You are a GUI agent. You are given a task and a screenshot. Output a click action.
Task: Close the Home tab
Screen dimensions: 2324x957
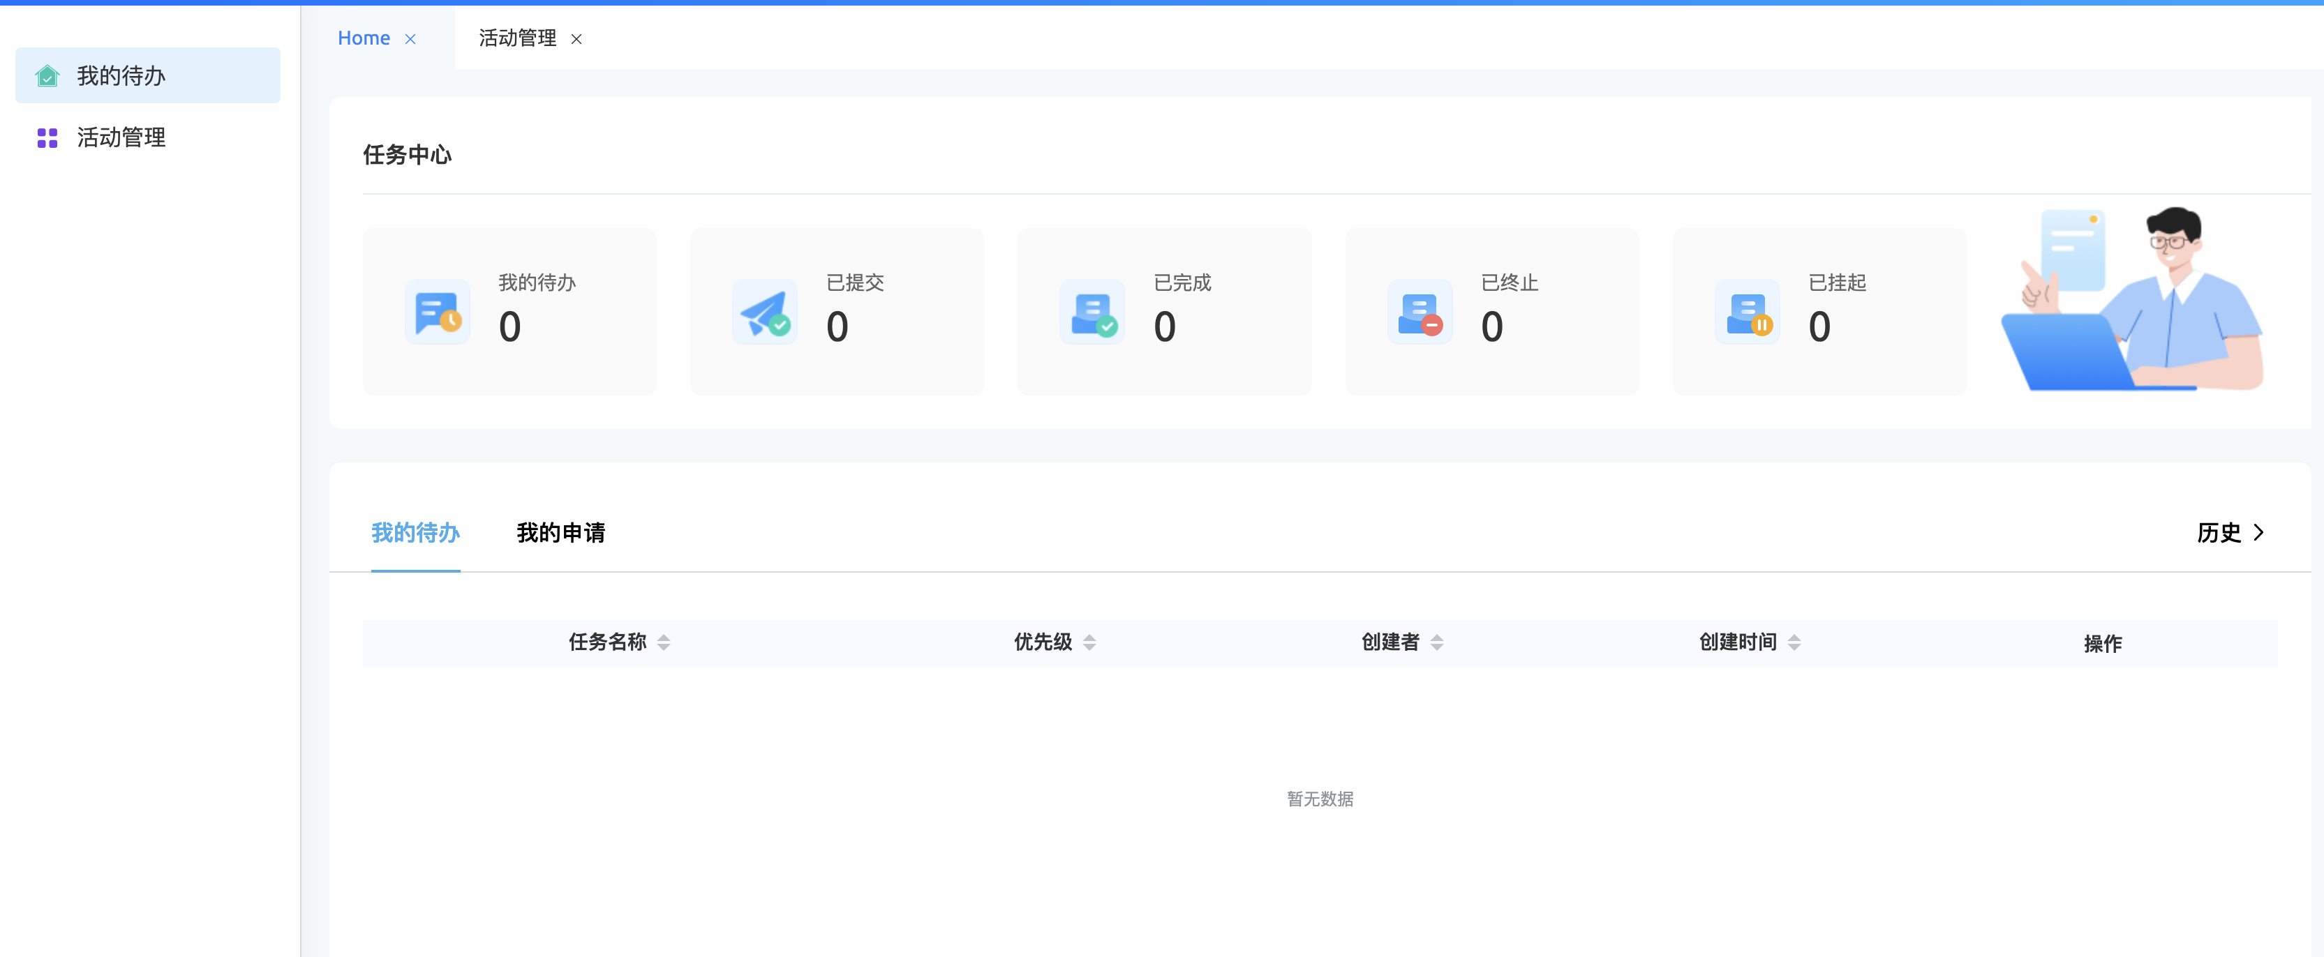[410, 39]
